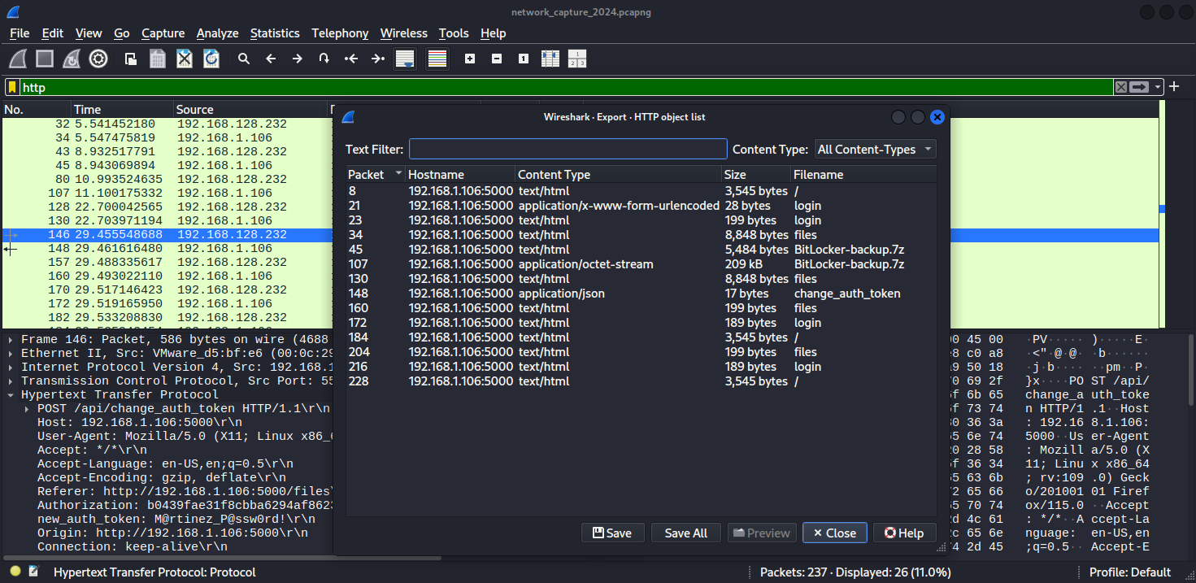
Task: Expand Transmission Control Protocol node
Action: [x=11, y=381]
